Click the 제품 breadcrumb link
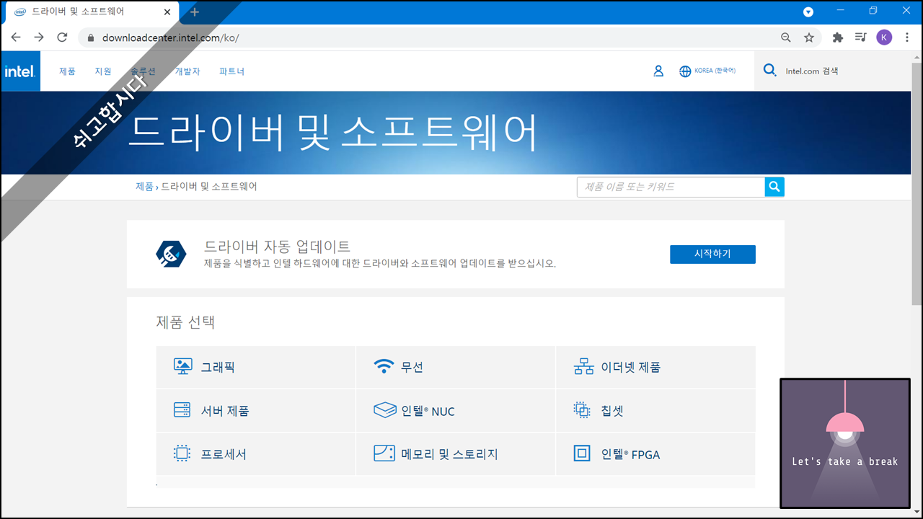923x519 pixels. (x=144, y=186)
